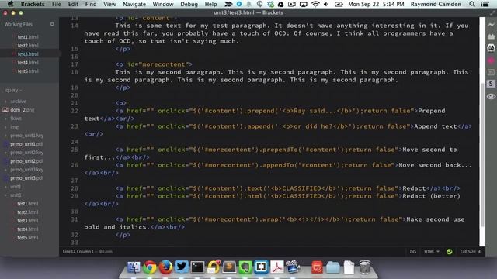Open preso_unit3.pdf in the file tree

click(26, 178)
